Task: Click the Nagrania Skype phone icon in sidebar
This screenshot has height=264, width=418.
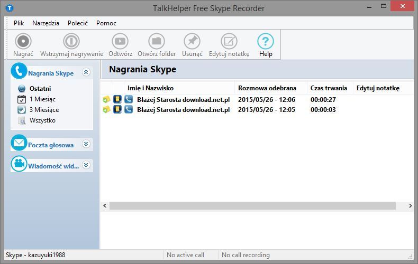Action: coord(19,71)
